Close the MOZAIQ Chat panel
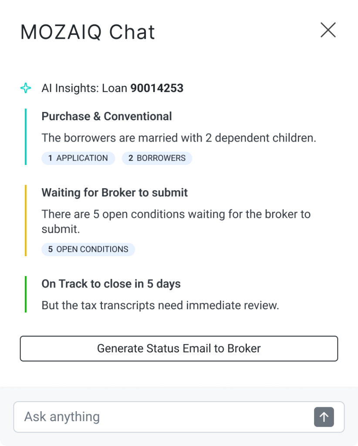The image size is (358, 446). (x=328, y=30)
